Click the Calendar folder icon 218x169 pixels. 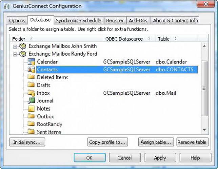[31, 62]
